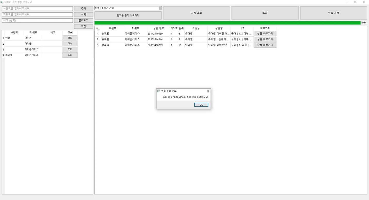Focus the 키워드를 입력해주세요 input field
Image resolution: width=369 pixels, height=200 pixels.
[37, 14]
